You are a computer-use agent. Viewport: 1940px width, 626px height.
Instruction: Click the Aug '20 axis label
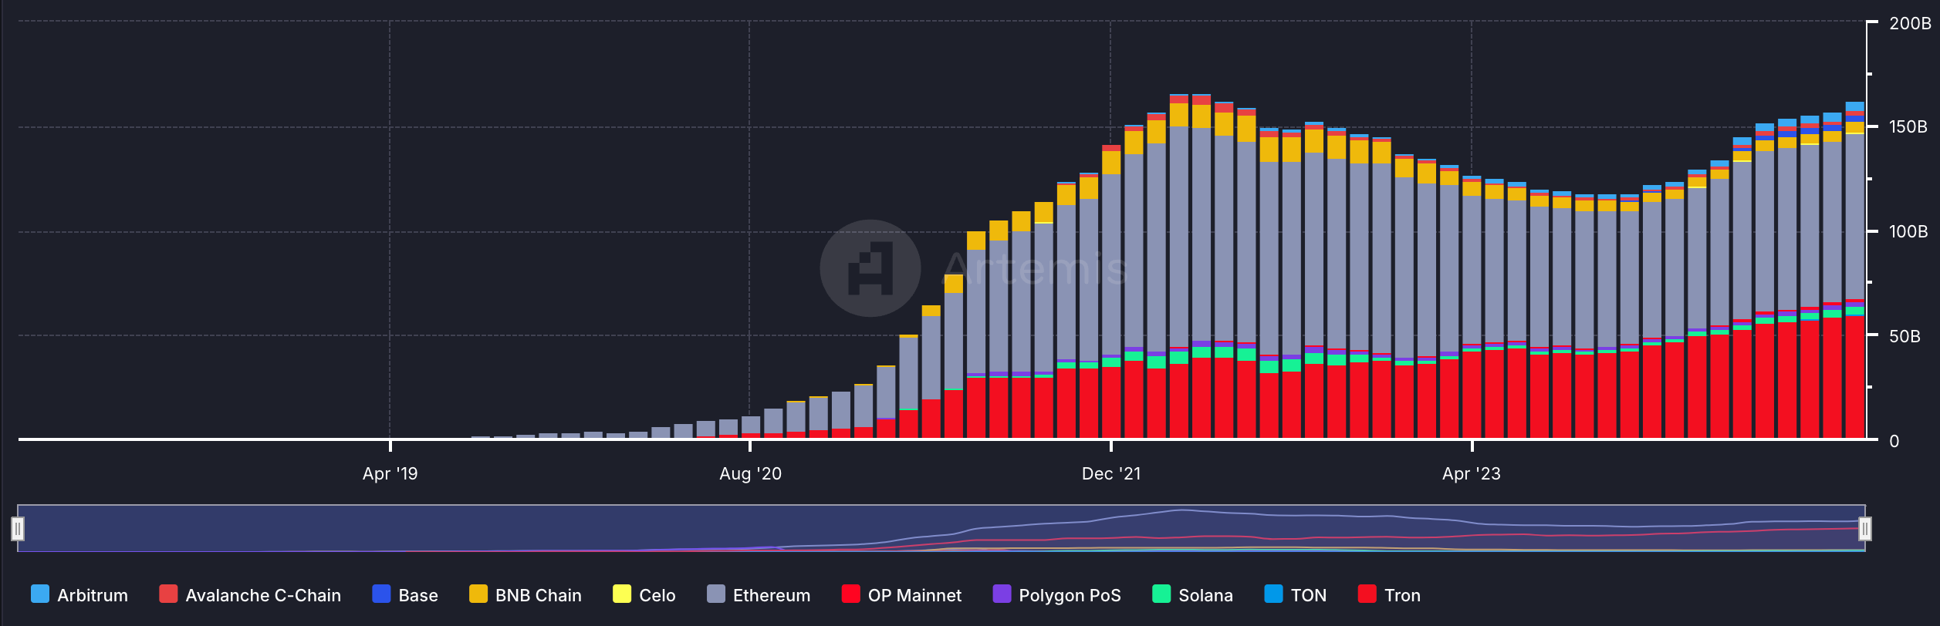[x=750, y=473]
